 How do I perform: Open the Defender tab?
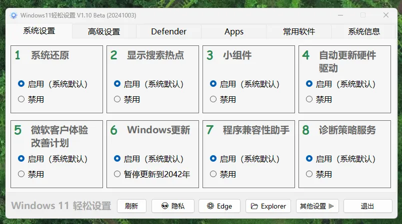(168, 31)
